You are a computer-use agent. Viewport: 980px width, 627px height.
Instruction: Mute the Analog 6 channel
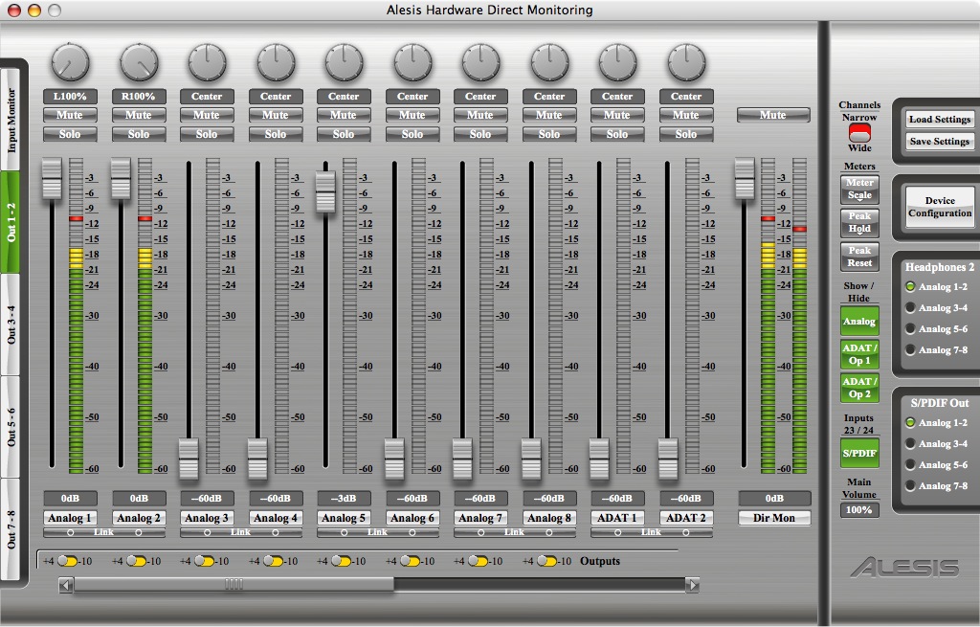pos(412,115)
